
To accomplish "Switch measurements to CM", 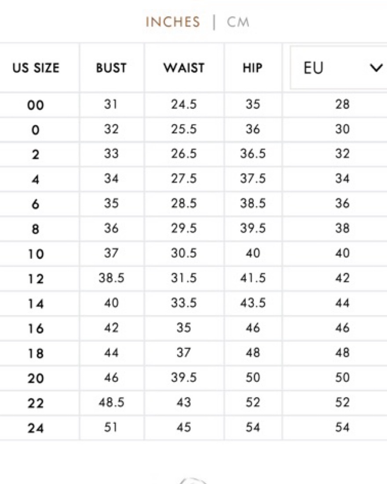I will 237,22.
